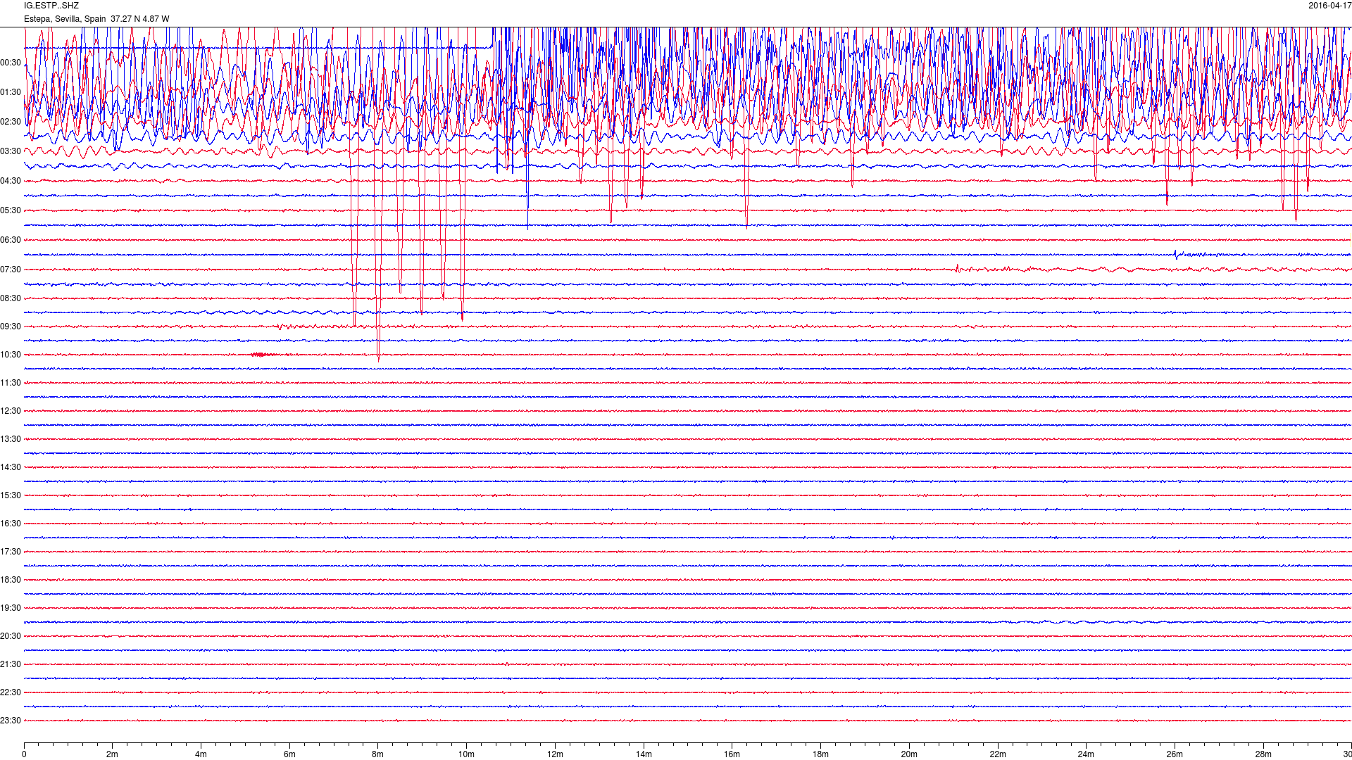
Task: Click the 12m axis tick label
Action: tap(555, 754)
